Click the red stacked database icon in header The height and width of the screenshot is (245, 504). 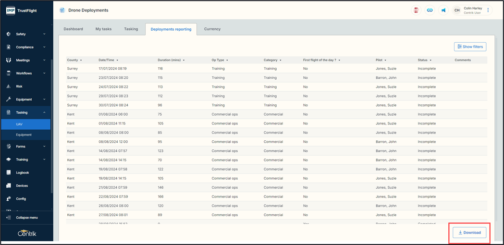(416, 10)
